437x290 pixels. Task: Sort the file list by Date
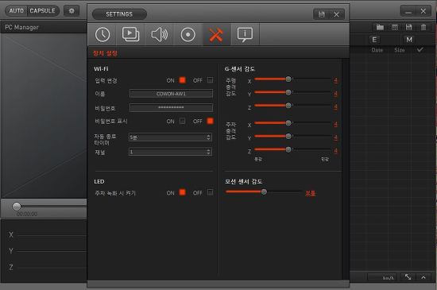coord(377,50)
